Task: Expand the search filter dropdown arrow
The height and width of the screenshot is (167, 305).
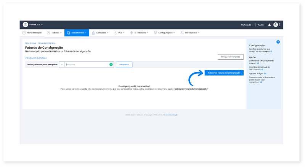Action: coord(61,65)
